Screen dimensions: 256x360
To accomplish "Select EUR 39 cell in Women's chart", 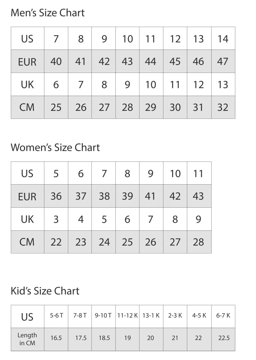I will click(x=127, y=196).
